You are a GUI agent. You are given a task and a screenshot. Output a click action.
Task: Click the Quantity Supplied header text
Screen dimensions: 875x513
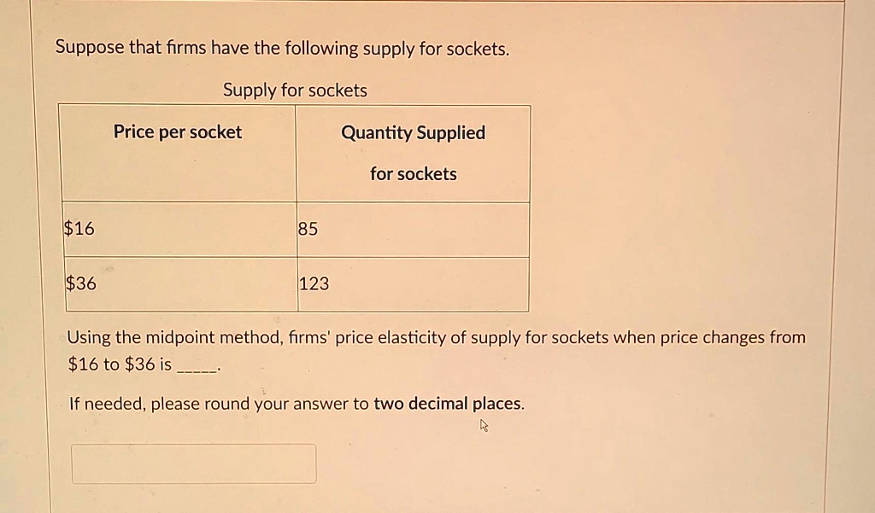pyautogui.click(x=413, y=132)
